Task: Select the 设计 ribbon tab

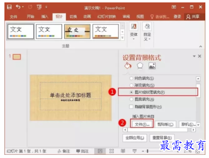Action: coord(59,17)
